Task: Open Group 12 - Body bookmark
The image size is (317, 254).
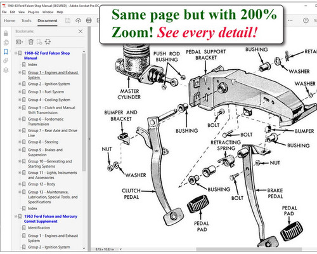Action: [x=41, y=184]
